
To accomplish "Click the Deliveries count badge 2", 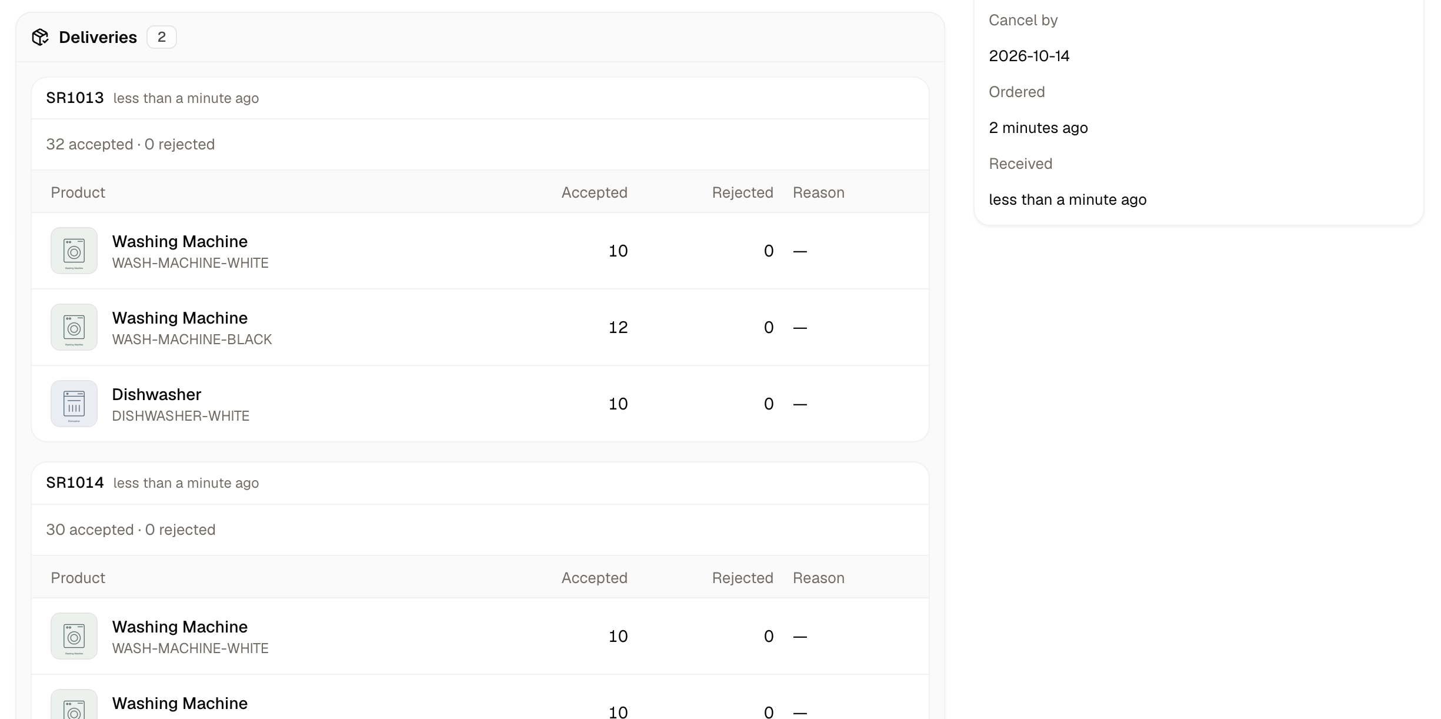I will (162, 37).
